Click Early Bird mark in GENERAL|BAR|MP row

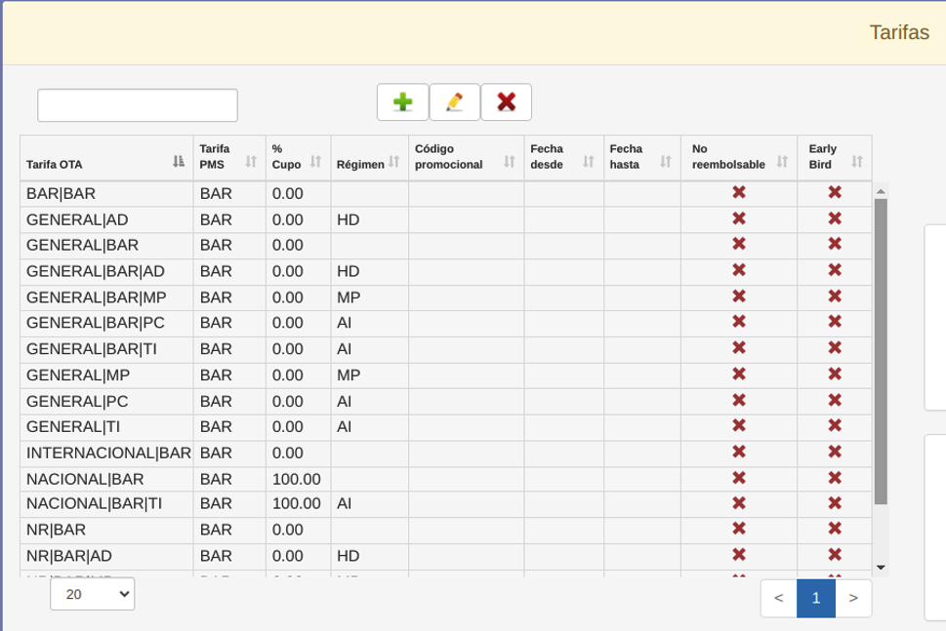[835, 296]
